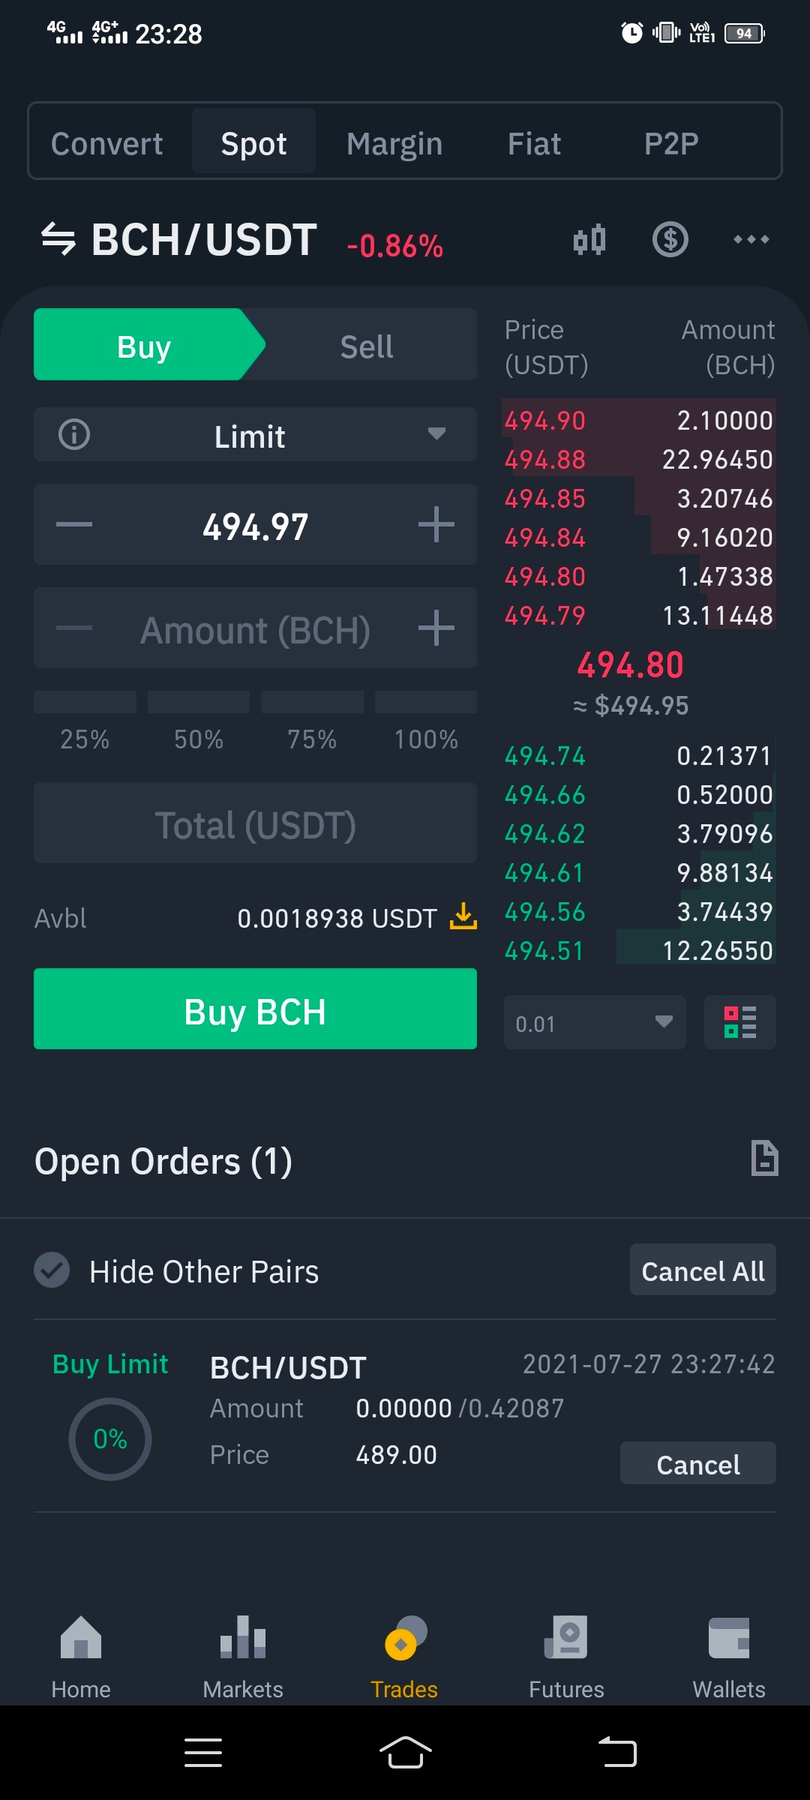Switch to the P2P tab
The height and width of the screenshot is (1800, 810).
(x=671, y=142)
